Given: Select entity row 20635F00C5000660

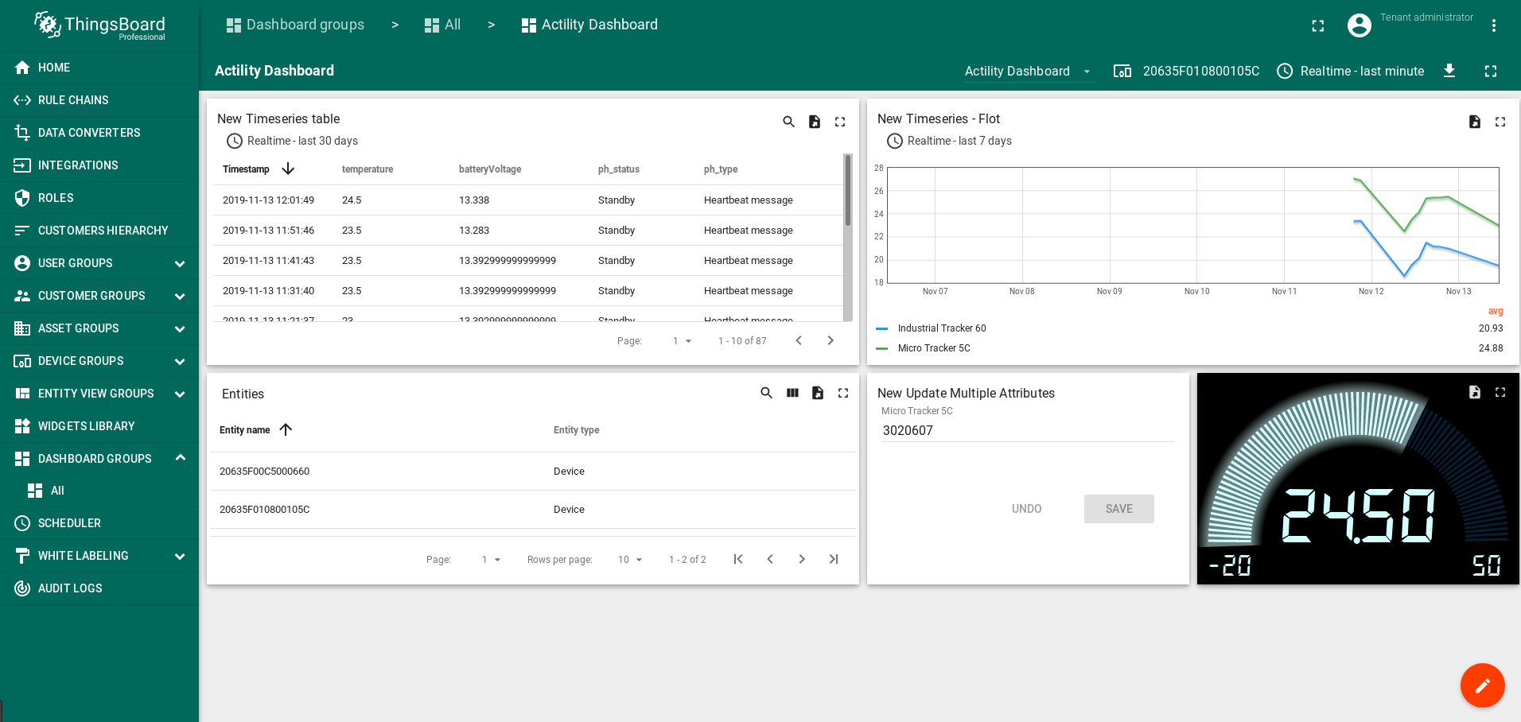Looking at the screenshot, I should pos(533,472).
